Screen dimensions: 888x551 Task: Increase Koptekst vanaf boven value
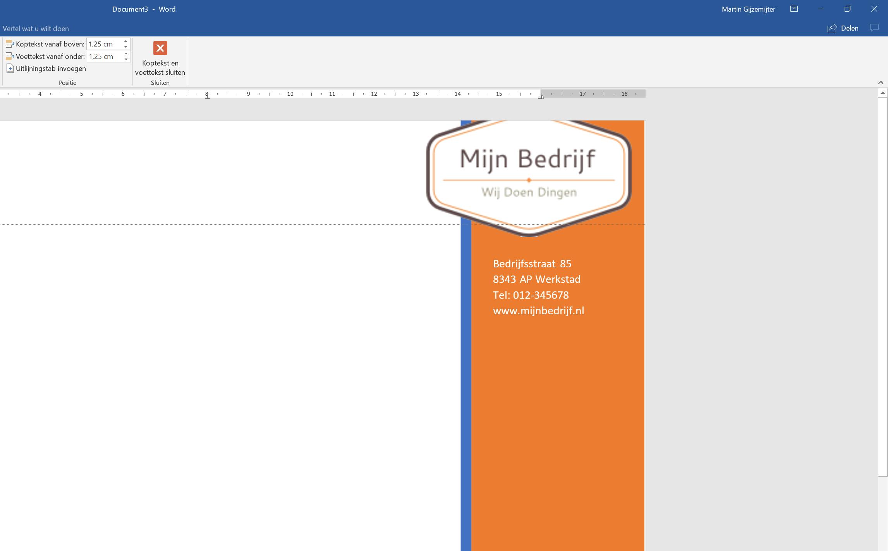(126, 41)
